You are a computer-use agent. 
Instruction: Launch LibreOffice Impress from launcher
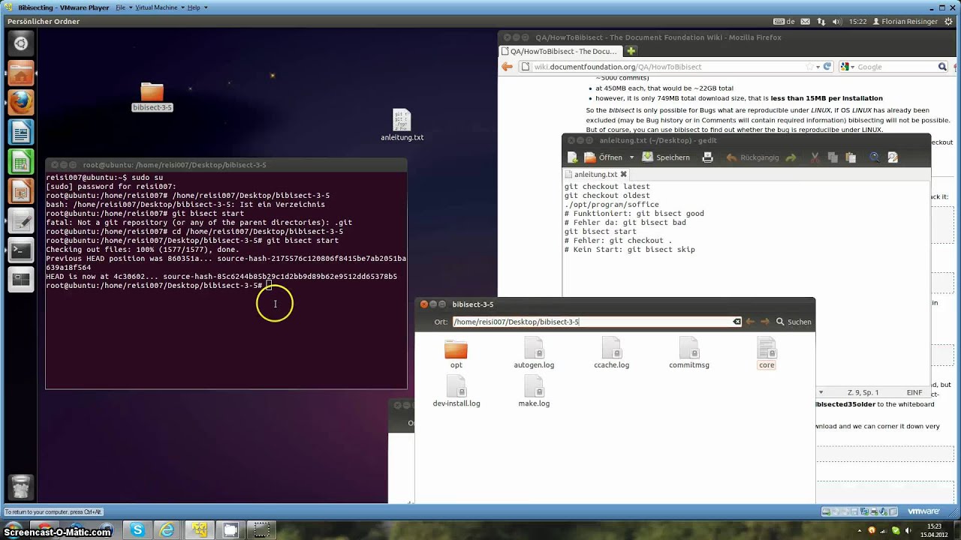[20, 191]
